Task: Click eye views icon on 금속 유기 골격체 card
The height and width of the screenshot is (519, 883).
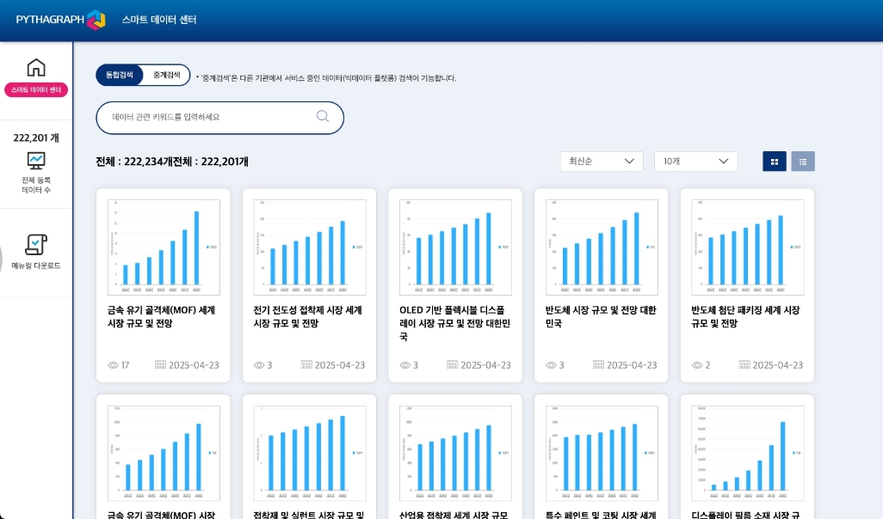Action: (113, 365)
